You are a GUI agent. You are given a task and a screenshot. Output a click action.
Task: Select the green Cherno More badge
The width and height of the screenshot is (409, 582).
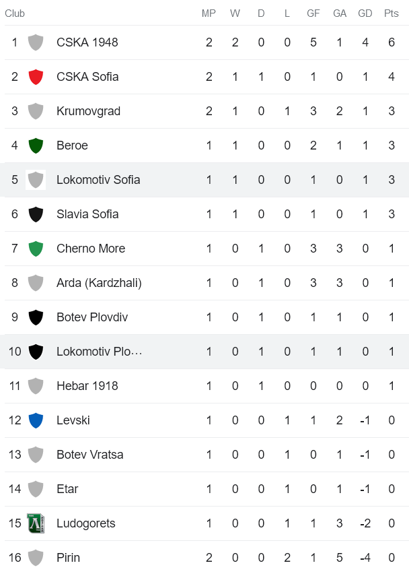(x=35, y=249)
